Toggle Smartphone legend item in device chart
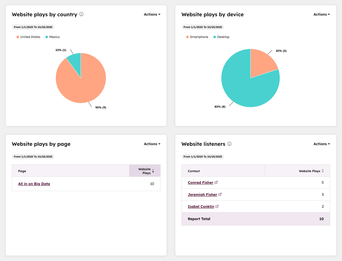342x261 pixels. 197,37
